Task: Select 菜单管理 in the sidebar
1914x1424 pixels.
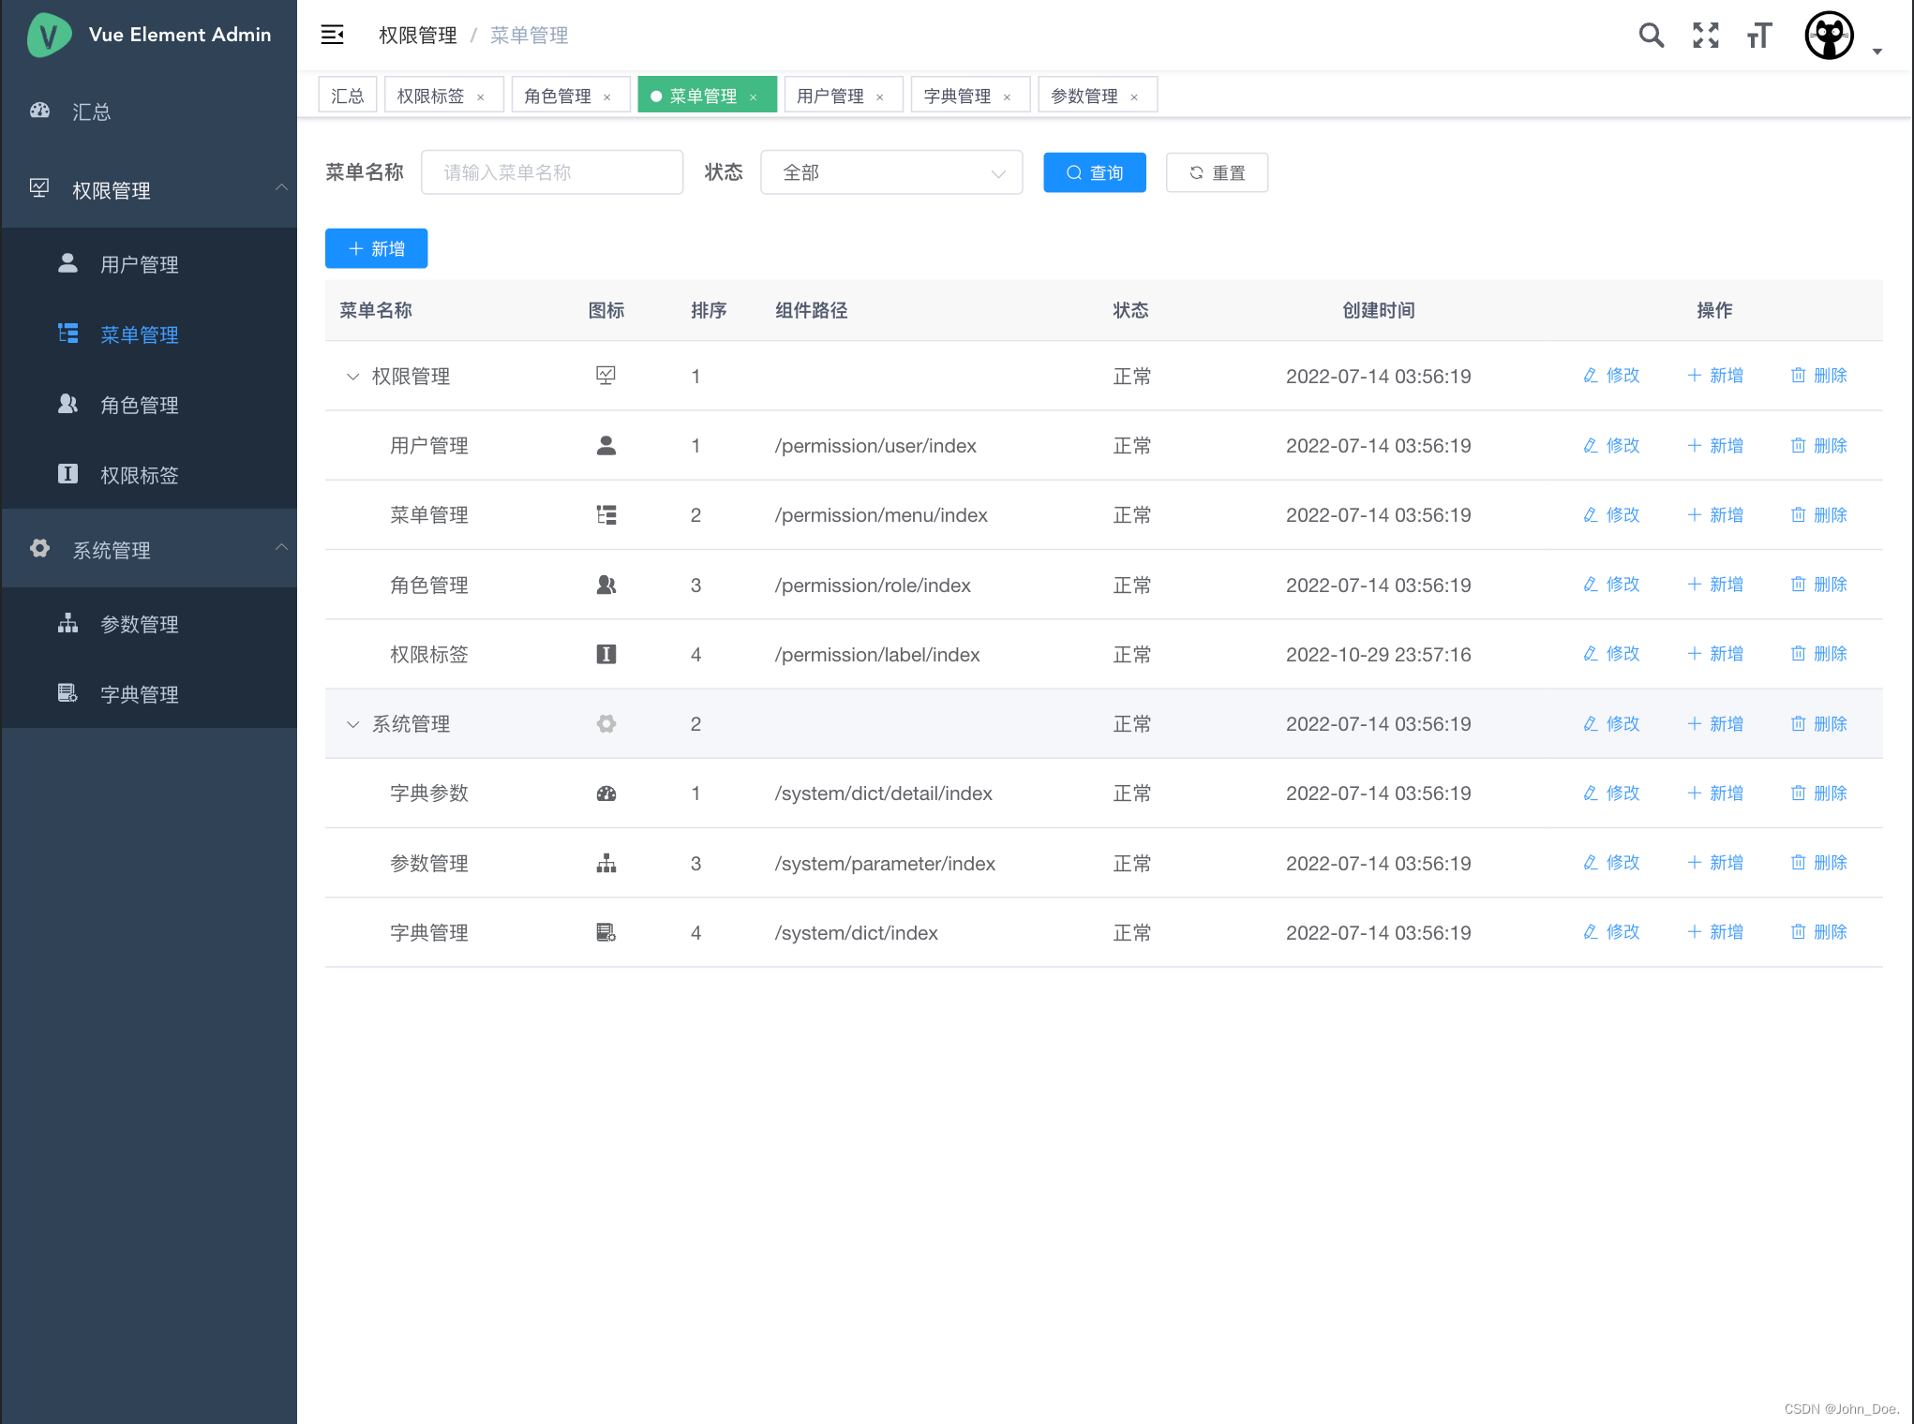Action: [149, 334]
